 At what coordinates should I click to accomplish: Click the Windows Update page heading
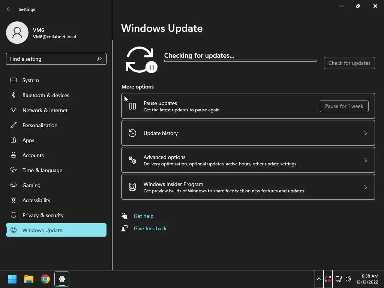pos(162,28)
